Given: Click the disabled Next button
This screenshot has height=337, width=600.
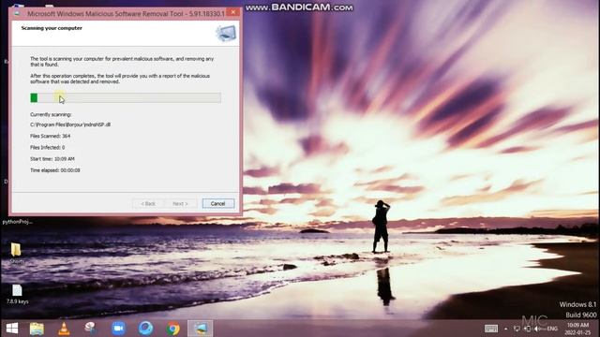Looking at the screenshot, I should tap(180, 204).
